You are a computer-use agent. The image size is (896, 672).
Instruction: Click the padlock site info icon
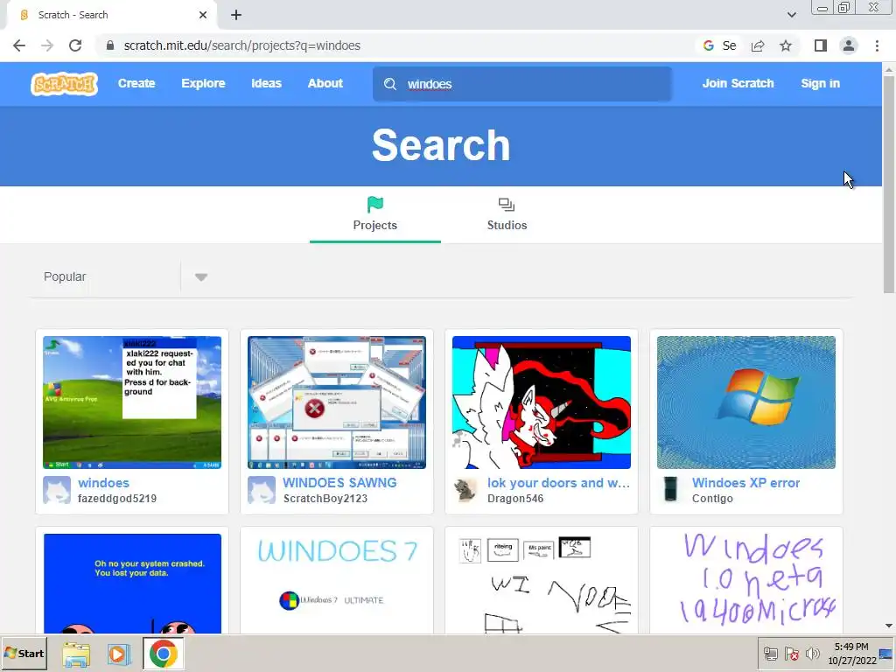[x=110, y=45]
